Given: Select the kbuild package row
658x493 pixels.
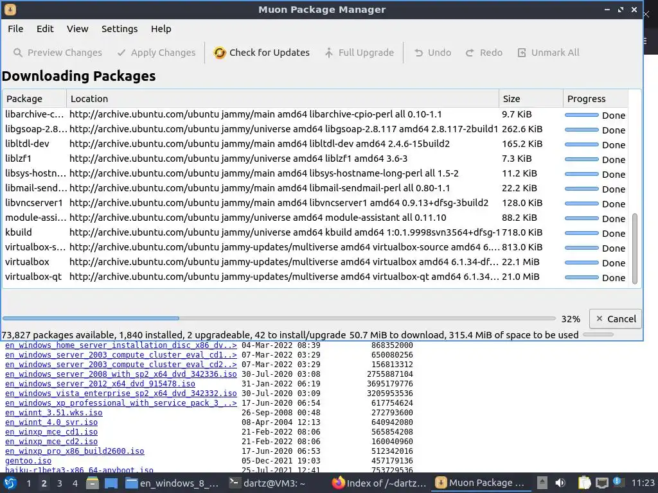Looking at the screenshot, I should point(315,232).
